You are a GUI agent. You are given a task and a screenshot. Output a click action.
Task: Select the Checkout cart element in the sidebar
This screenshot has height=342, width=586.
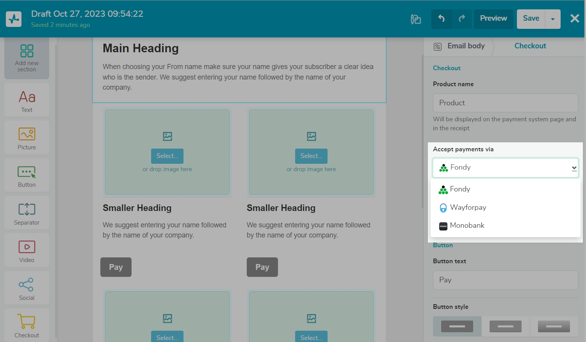coord(27,326)
